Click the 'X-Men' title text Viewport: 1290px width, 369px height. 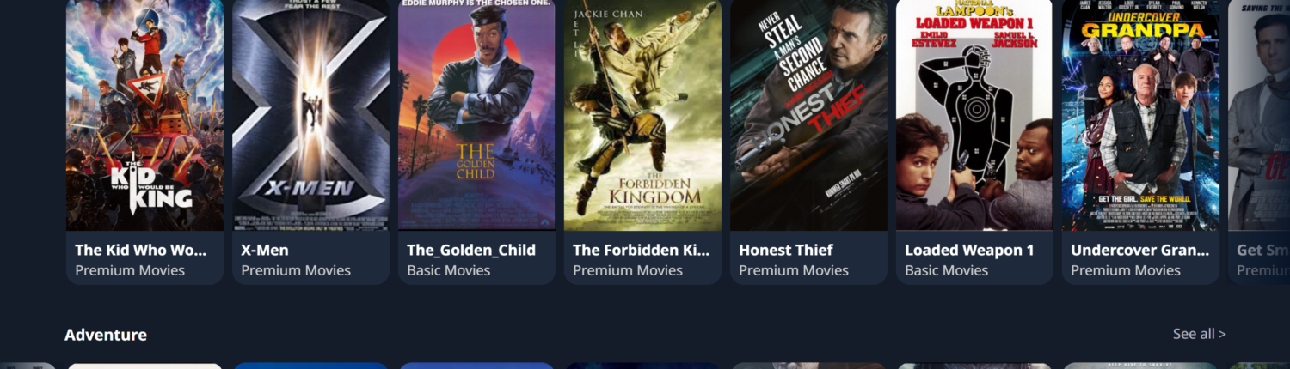click(x=265, y=250)
